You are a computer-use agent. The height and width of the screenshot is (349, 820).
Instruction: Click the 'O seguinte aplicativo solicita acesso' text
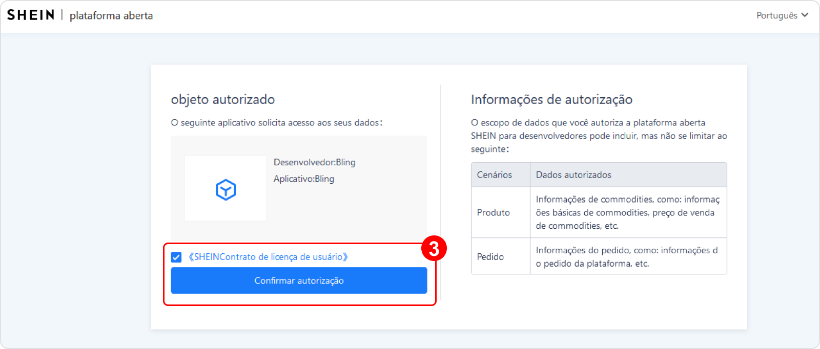point(277,123)
